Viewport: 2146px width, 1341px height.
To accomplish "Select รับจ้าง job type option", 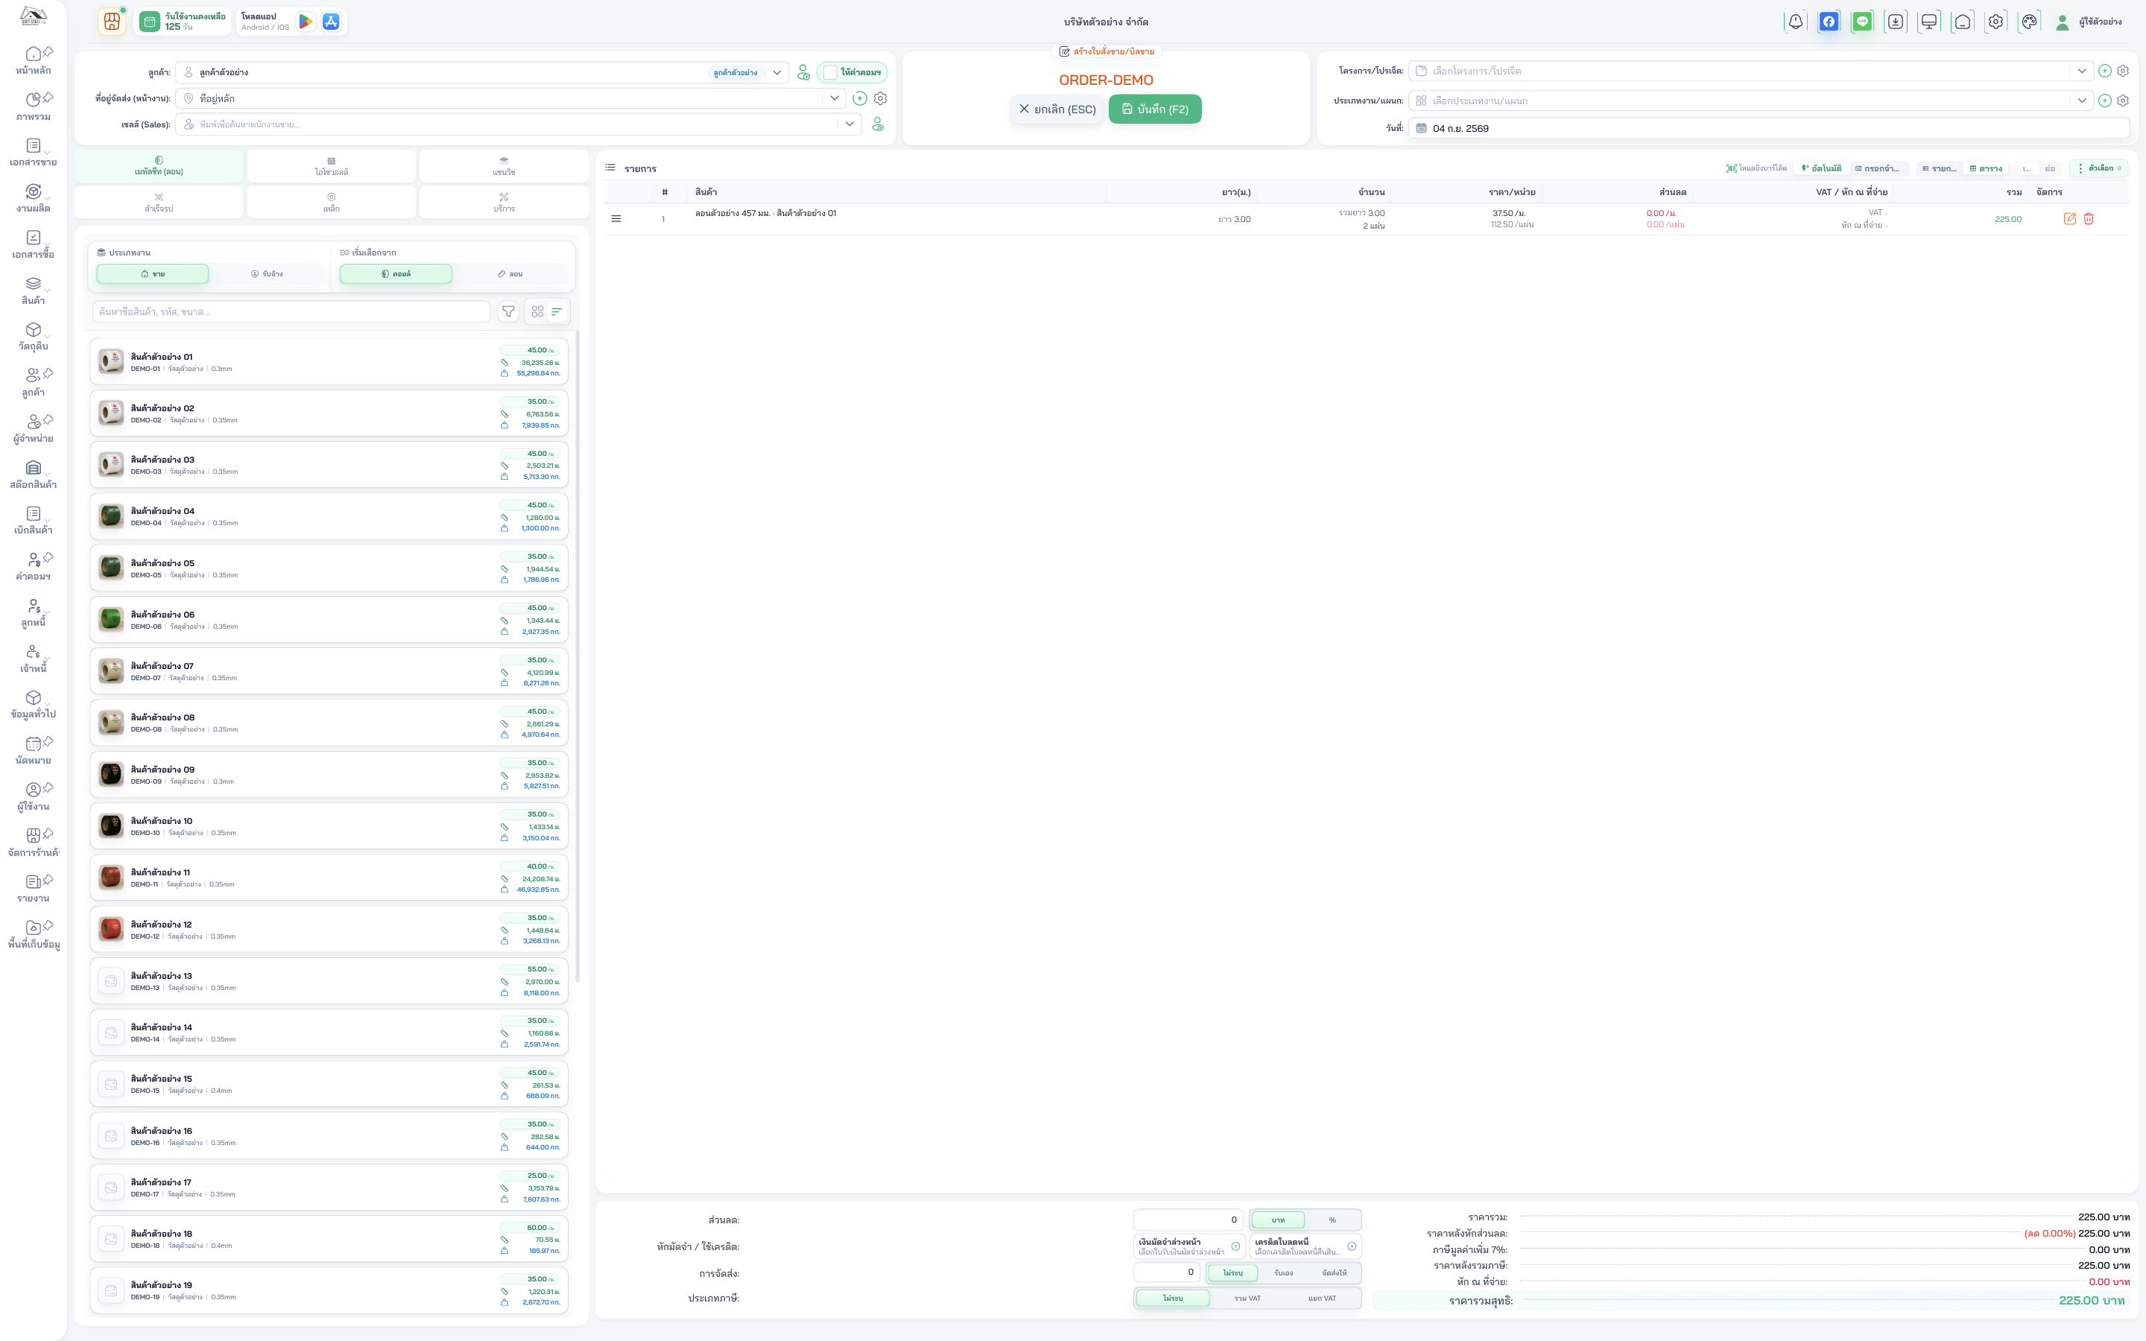I will [267, 274].
